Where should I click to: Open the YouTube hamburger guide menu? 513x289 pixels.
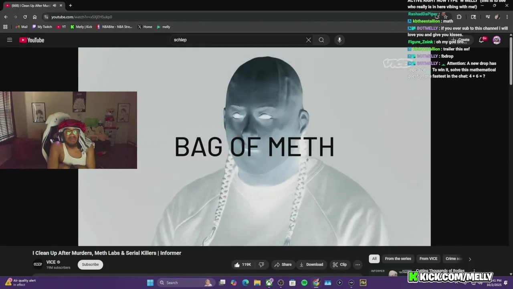(10, 40)
